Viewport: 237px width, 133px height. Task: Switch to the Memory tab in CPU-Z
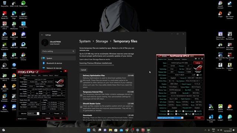34,75
